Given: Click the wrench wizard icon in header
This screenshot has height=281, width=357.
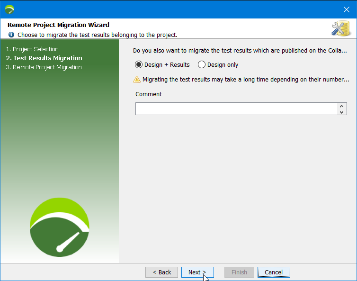Looking at the screenshot, I should click(340, 28).
